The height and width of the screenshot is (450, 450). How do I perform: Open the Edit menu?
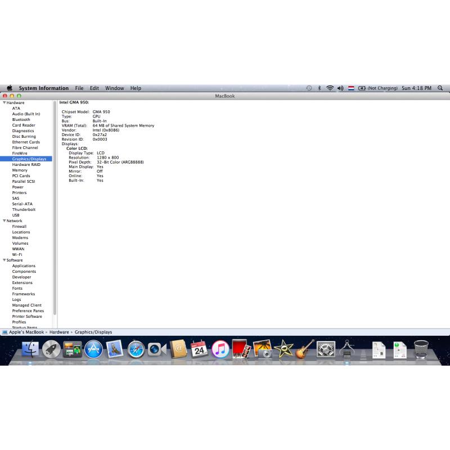(94, 88)
